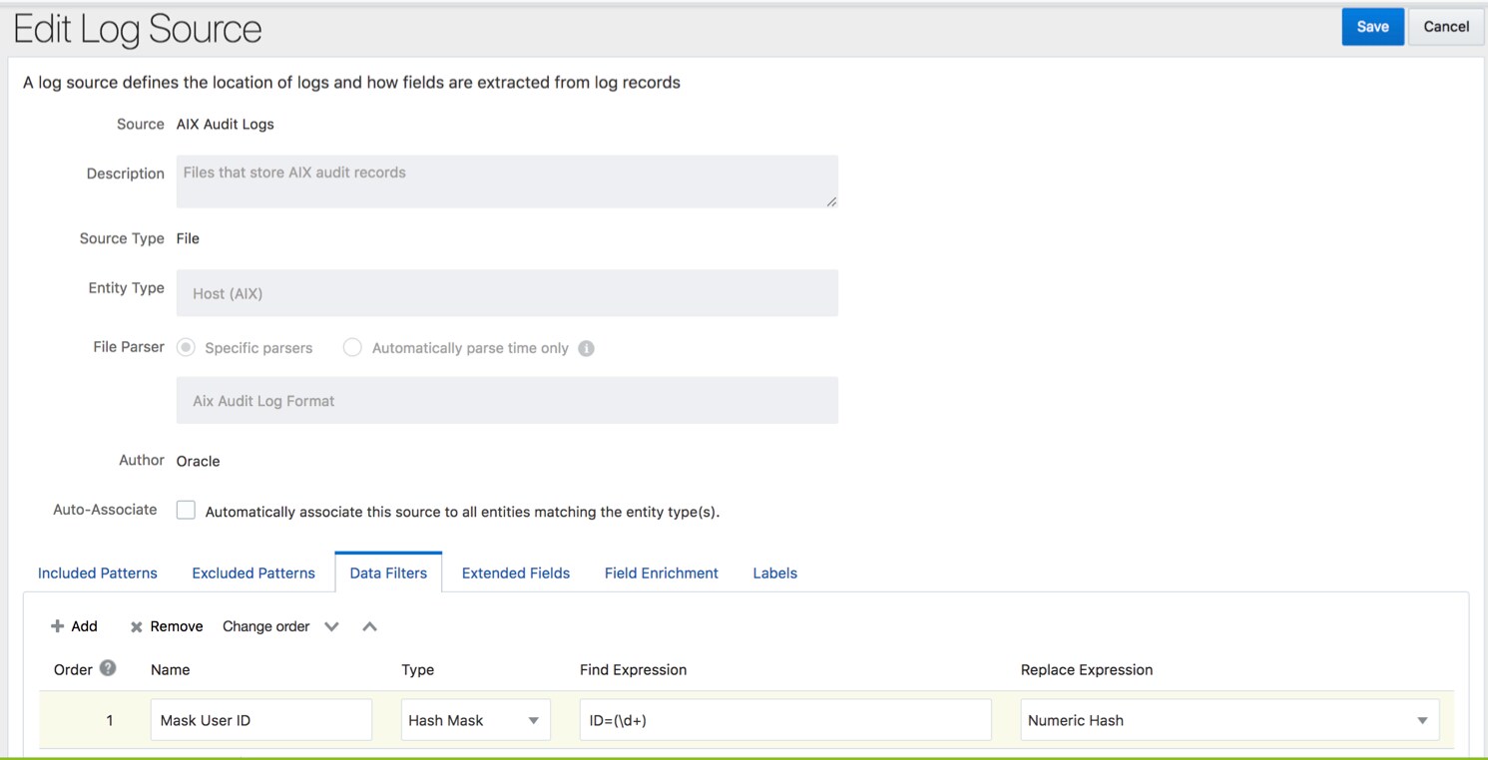Click the Save button

pos(1372,27)
